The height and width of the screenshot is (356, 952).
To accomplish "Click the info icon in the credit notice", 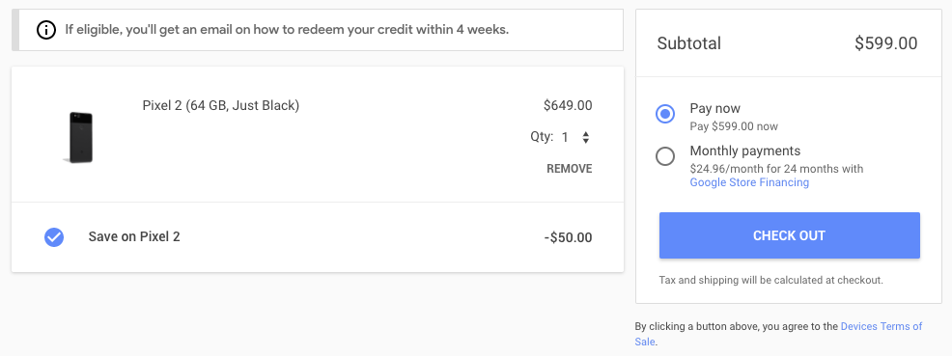I will coord(46,30).
